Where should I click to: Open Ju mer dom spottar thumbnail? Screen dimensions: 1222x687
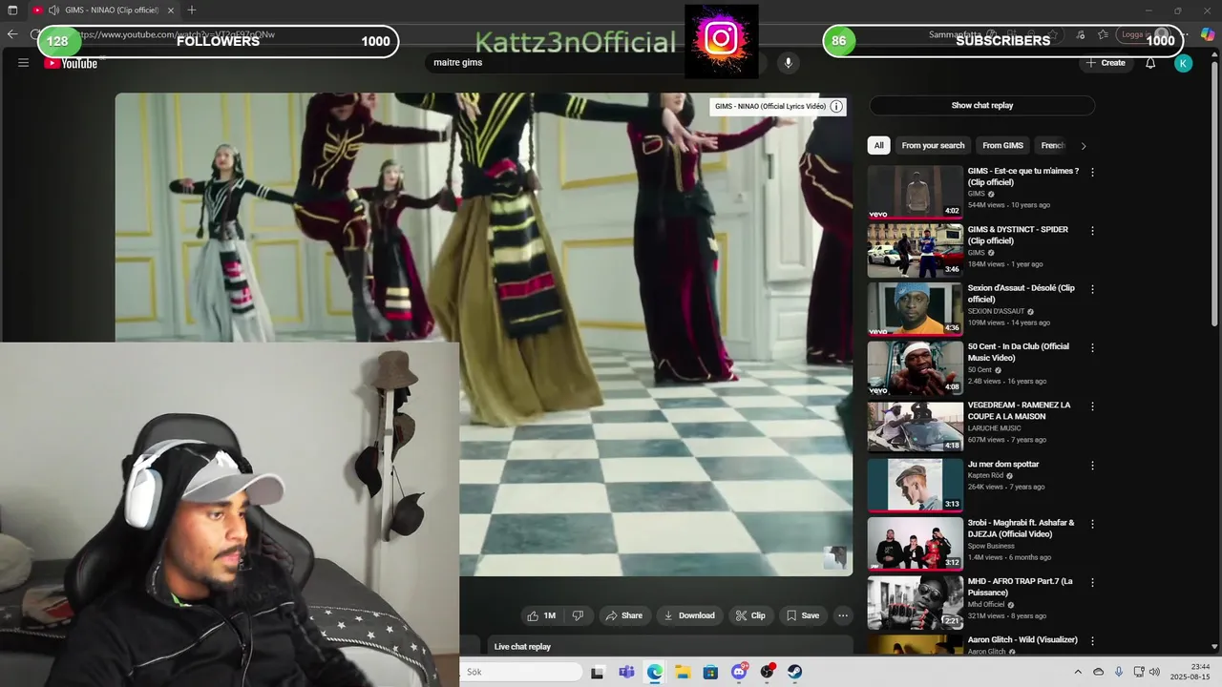click(915, 485)
